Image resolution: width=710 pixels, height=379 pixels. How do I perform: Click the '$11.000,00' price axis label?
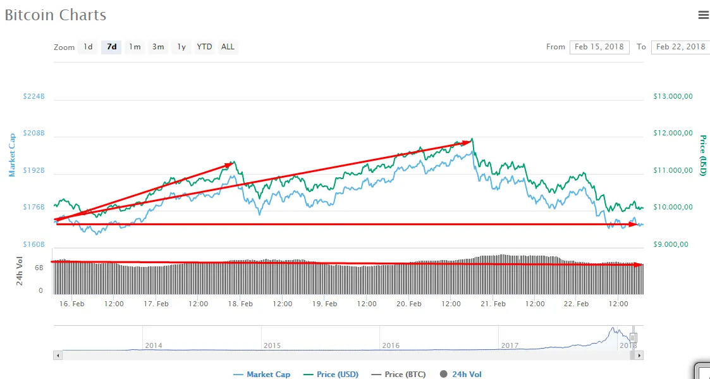[673, 170]
